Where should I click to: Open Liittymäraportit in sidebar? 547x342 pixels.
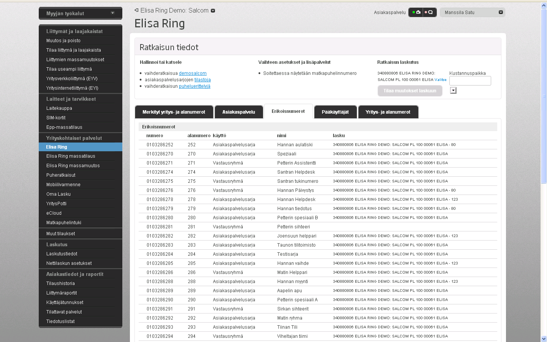pos(62,293)
